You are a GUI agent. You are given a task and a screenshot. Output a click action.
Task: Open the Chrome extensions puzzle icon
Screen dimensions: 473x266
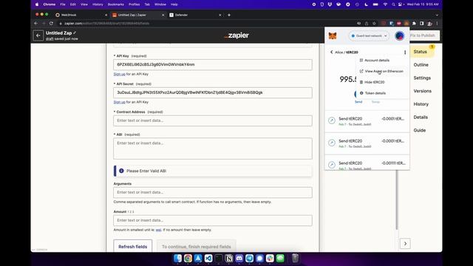pos(414,23)
